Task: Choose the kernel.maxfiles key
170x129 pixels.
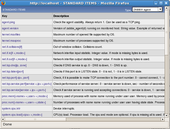Action: click(x=11, y=34)
